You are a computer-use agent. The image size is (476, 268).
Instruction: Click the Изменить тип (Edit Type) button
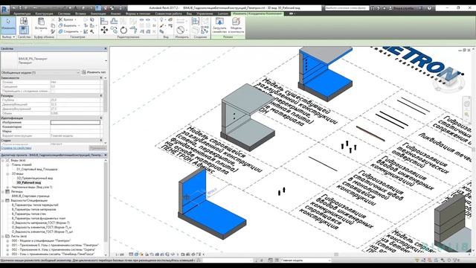[94, 72]
